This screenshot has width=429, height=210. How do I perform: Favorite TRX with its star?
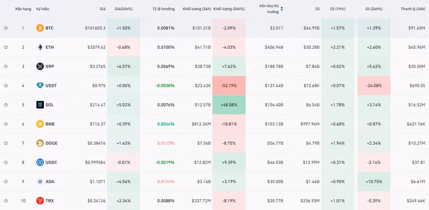pos(6,200)
